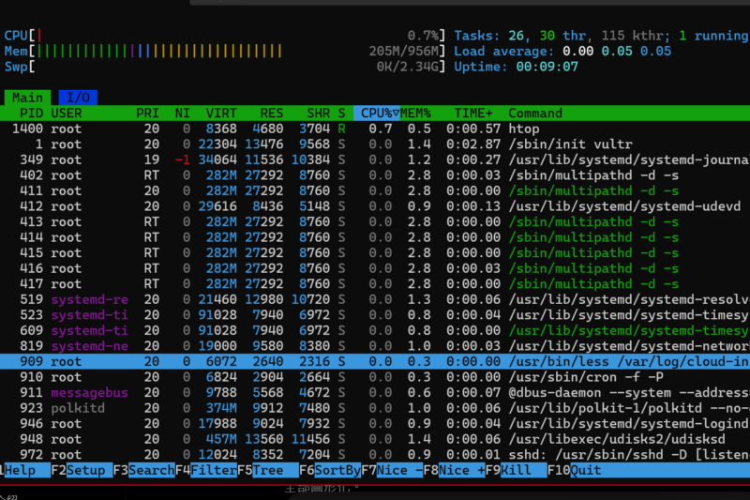750x500 pixels.
Task: Open the I/O tab
Action: point(78,98)
